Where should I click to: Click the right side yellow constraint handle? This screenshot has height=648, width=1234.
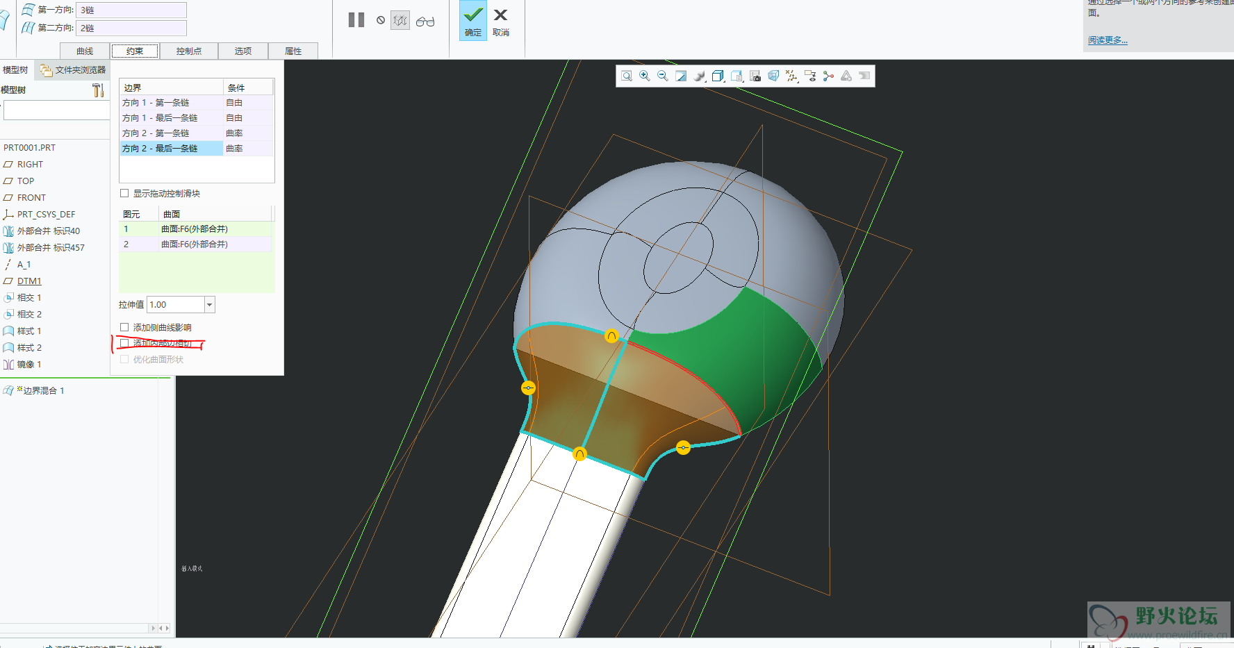coord(683,448)
